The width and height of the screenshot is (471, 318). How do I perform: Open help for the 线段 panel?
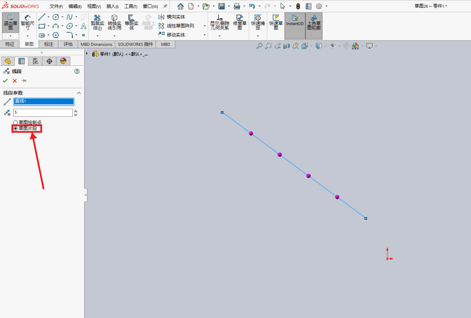[77, 71]
